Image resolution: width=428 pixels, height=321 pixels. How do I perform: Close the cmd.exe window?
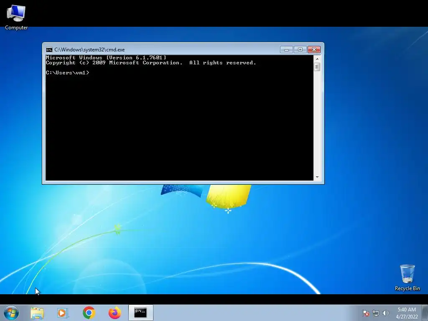(x=314, y=50)
